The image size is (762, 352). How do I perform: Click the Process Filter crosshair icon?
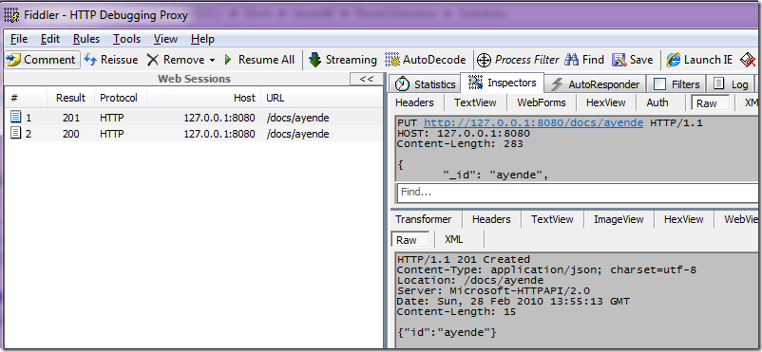pyautogui.click(x=484, y=60)
